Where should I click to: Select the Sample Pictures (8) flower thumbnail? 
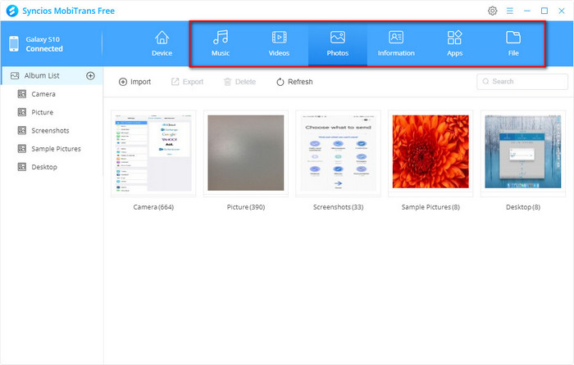point(430,153)
